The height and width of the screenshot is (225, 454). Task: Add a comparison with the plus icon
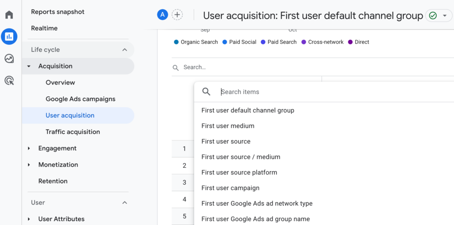pyautogui.click(x=177, y=15)
